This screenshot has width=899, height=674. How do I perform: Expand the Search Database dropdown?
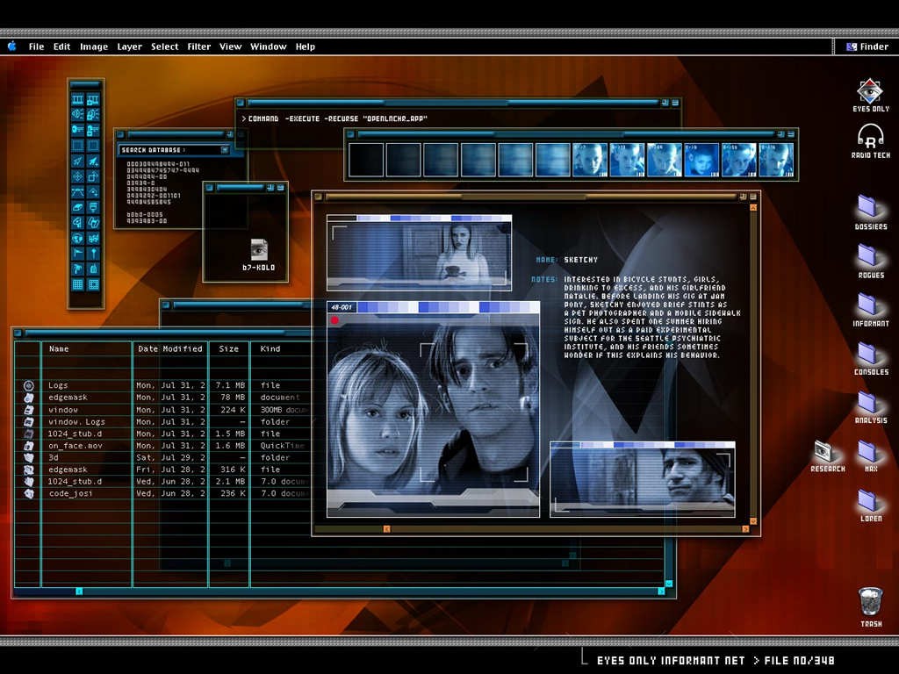(x=224, y=150)
